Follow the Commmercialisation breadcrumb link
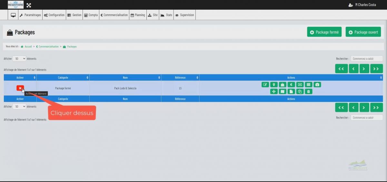387x182 pixels. 47,46
